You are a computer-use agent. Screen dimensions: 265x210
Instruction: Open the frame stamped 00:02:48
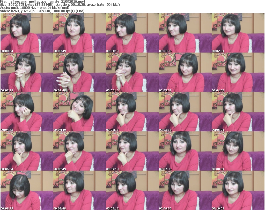(80, 72)
